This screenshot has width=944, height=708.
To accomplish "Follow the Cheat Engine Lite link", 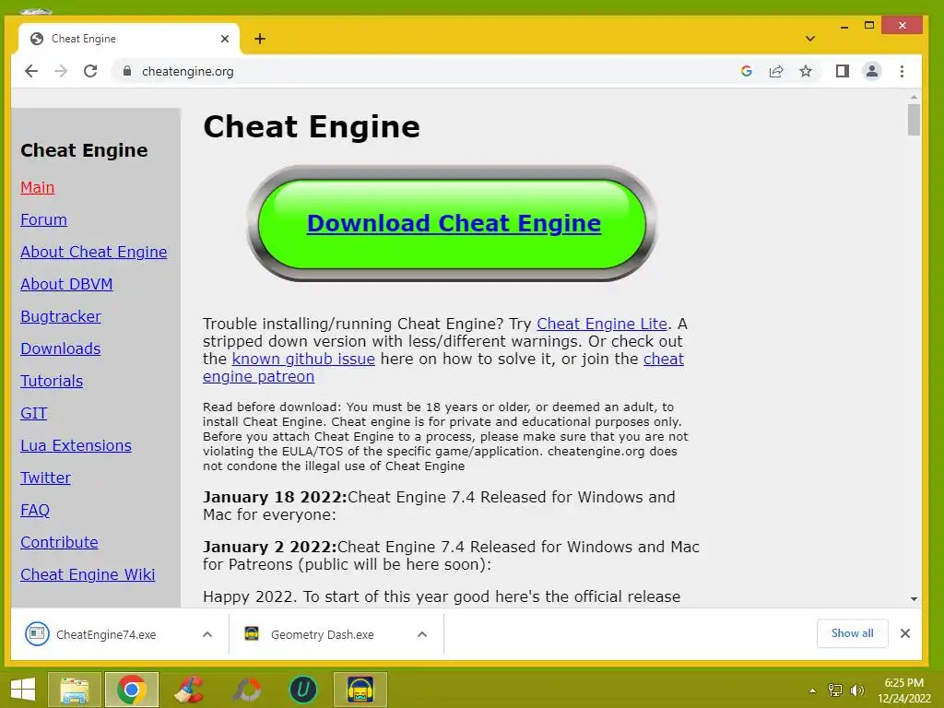I will click(601, 324).
